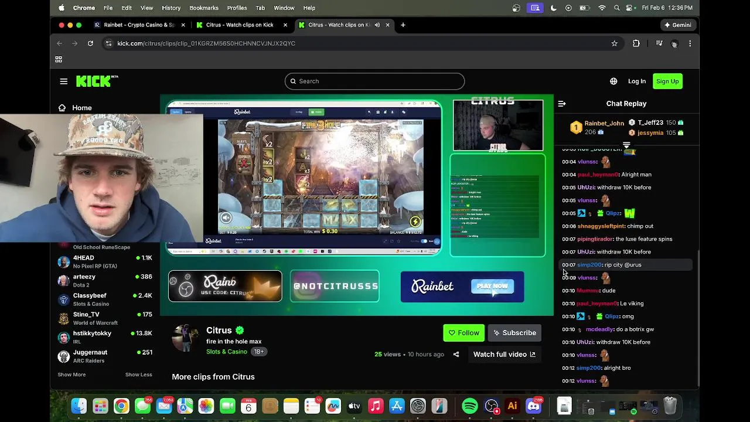Bookmark this page with the star icon

click(x=614, y=43)
